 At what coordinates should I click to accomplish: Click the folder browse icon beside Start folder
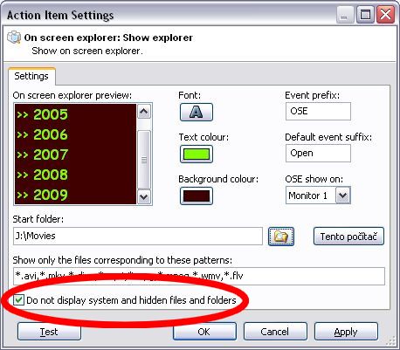(x=281, y=237)
